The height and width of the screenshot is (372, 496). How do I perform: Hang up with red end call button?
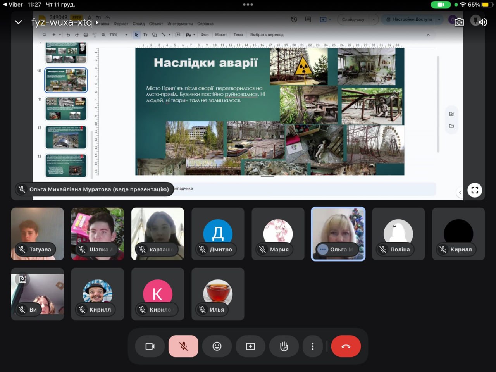[x=346, y=346]
